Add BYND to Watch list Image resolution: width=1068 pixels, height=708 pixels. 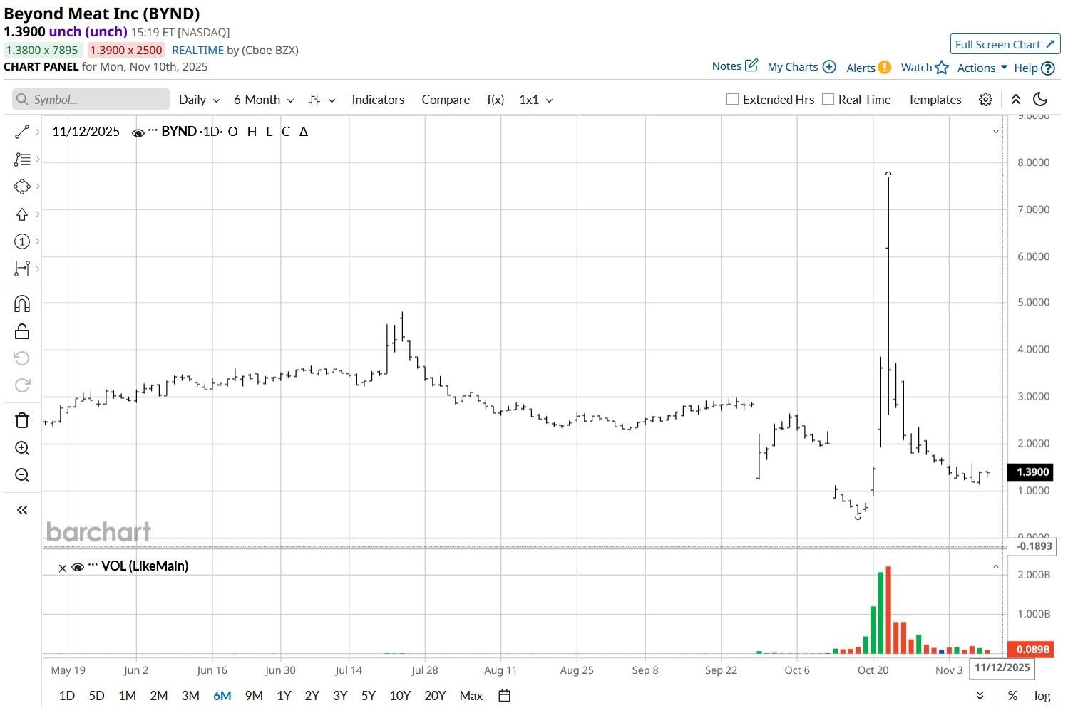[925, 68]
